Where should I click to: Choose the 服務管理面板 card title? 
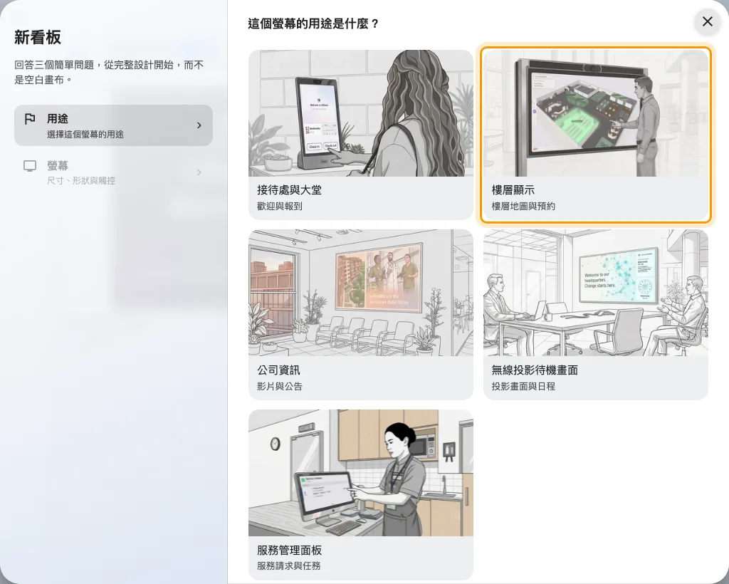click(289, 550)
